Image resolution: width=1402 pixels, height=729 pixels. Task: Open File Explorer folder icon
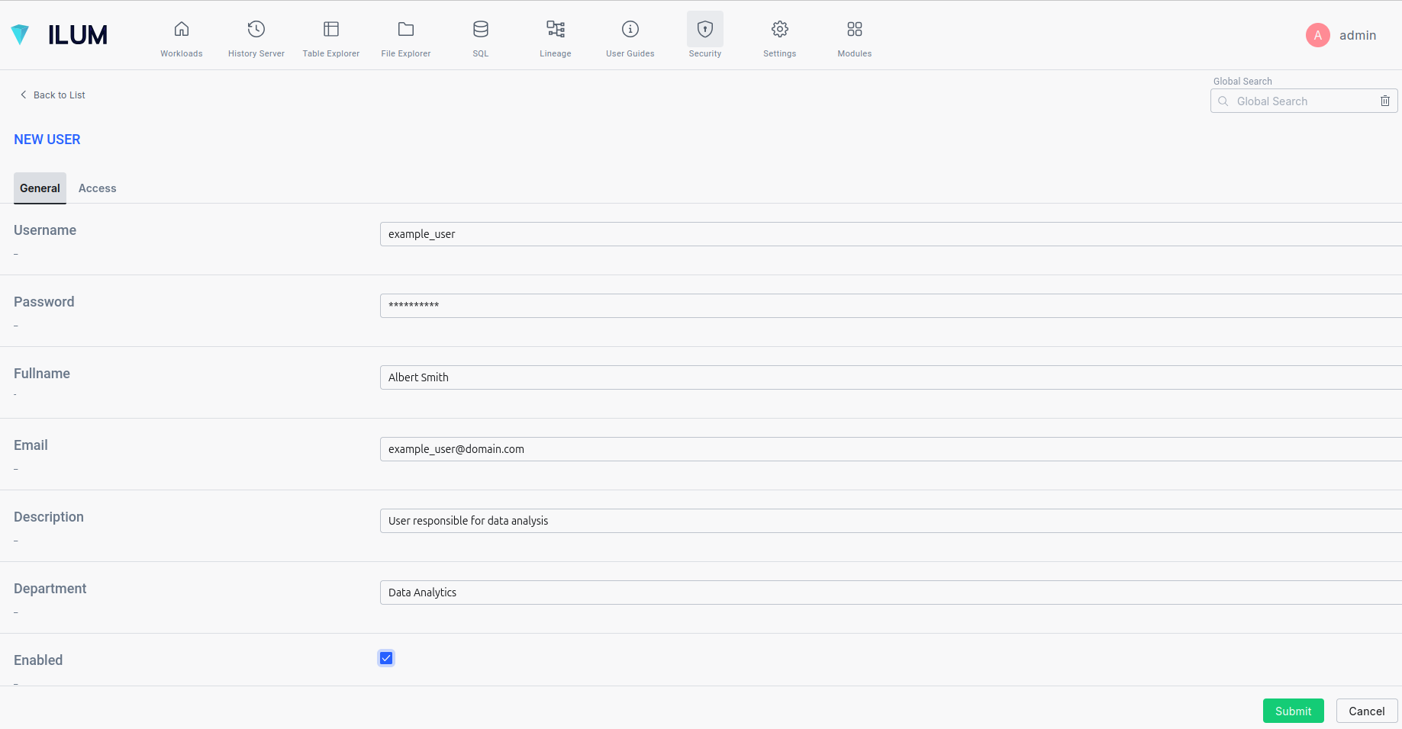tap(406, 29)
